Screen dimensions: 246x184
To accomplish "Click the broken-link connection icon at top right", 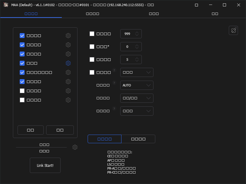I will pyautogui.click(x=233, y=30).
